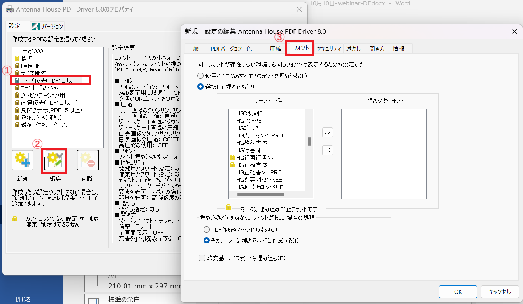The width and height of the screenshot is (523, 304).
Task: Open the 圧縮 tab
Action: point(276,49)
